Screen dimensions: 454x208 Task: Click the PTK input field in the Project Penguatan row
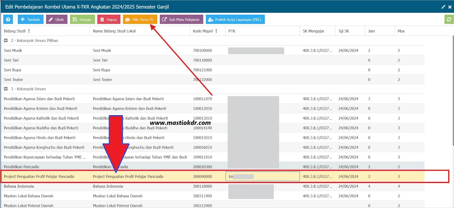[263, 176]
